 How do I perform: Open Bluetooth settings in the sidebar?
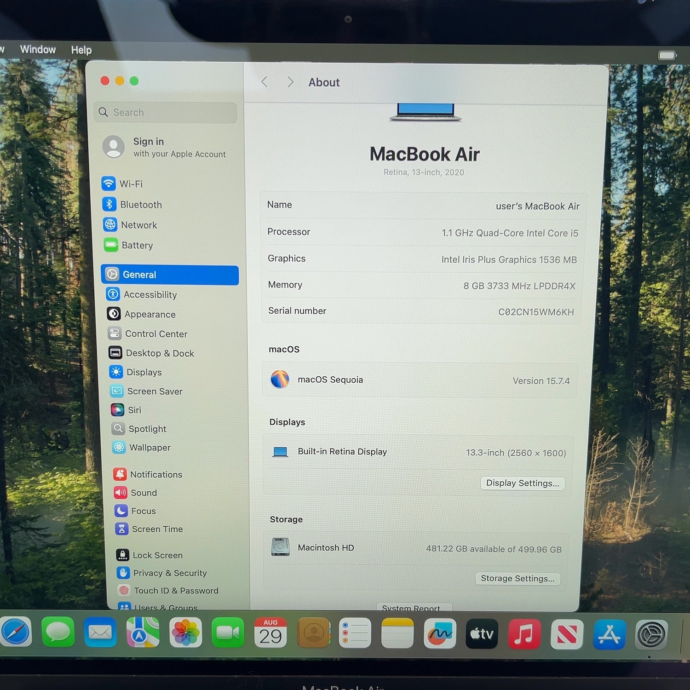click(x=132, y=204)
